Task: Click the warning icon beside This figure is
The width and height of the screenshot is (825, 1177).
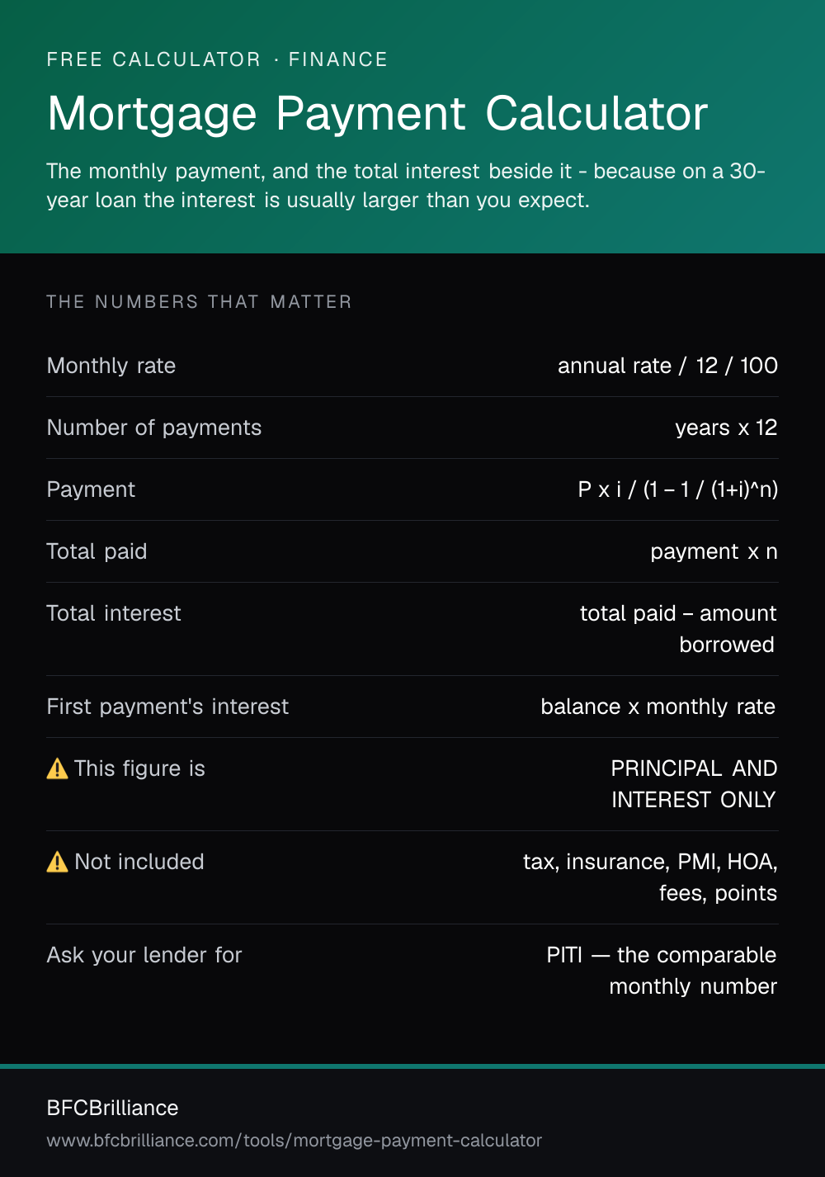Action: [57, 768]
